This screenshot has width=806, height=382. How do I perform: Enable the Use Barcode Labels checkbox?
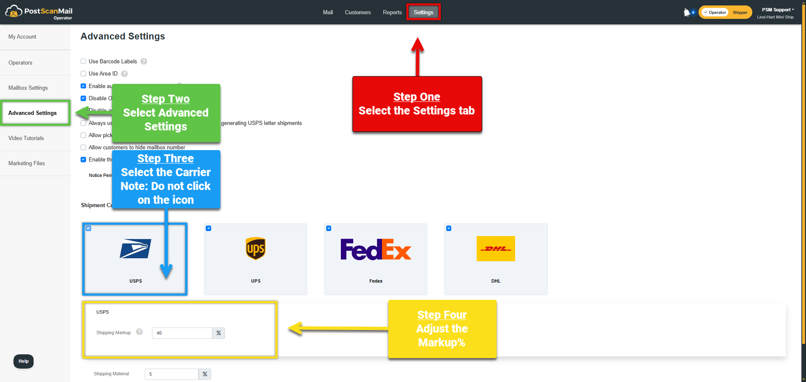(83, 61)
